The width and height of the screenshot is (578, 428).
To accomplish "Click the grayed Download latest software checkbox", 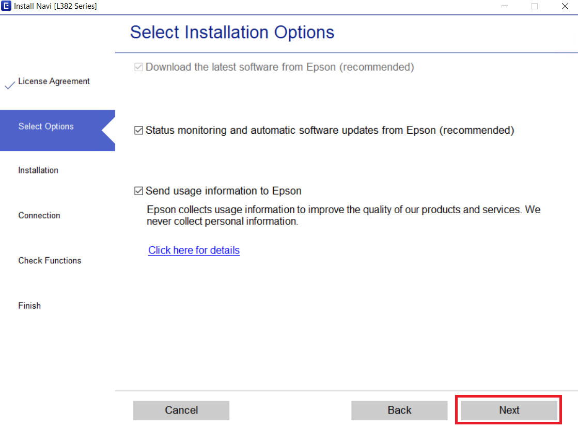I will 138,67.
